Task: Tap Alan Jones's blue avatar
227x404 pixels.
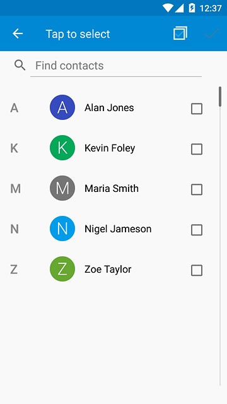Action: coord(62,107)
